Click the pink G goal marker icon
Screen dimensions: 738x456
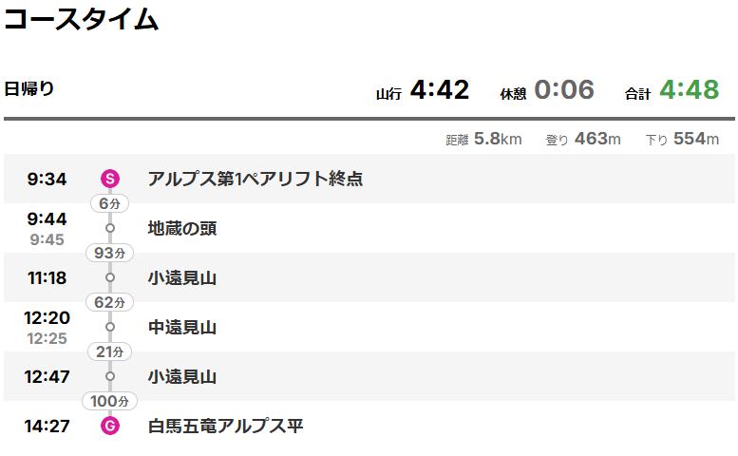point(109,426)
